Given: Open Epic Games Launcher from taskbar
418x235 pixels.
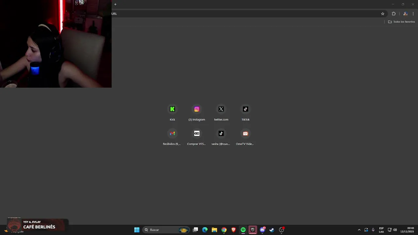Looking at the screenshot, I should (253, 230).
